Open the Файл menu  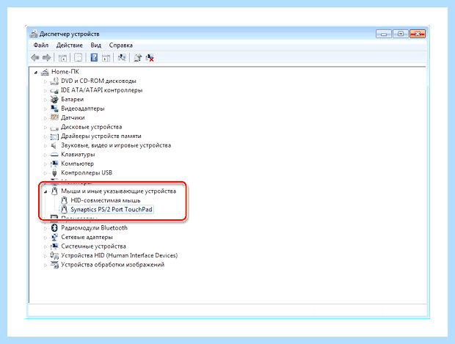[41, 45]
